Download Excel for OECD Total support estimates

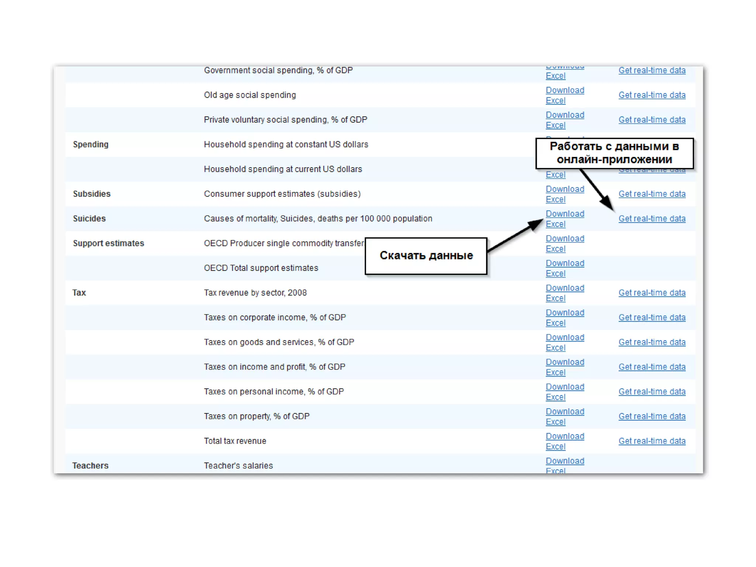tap(564, 264)
